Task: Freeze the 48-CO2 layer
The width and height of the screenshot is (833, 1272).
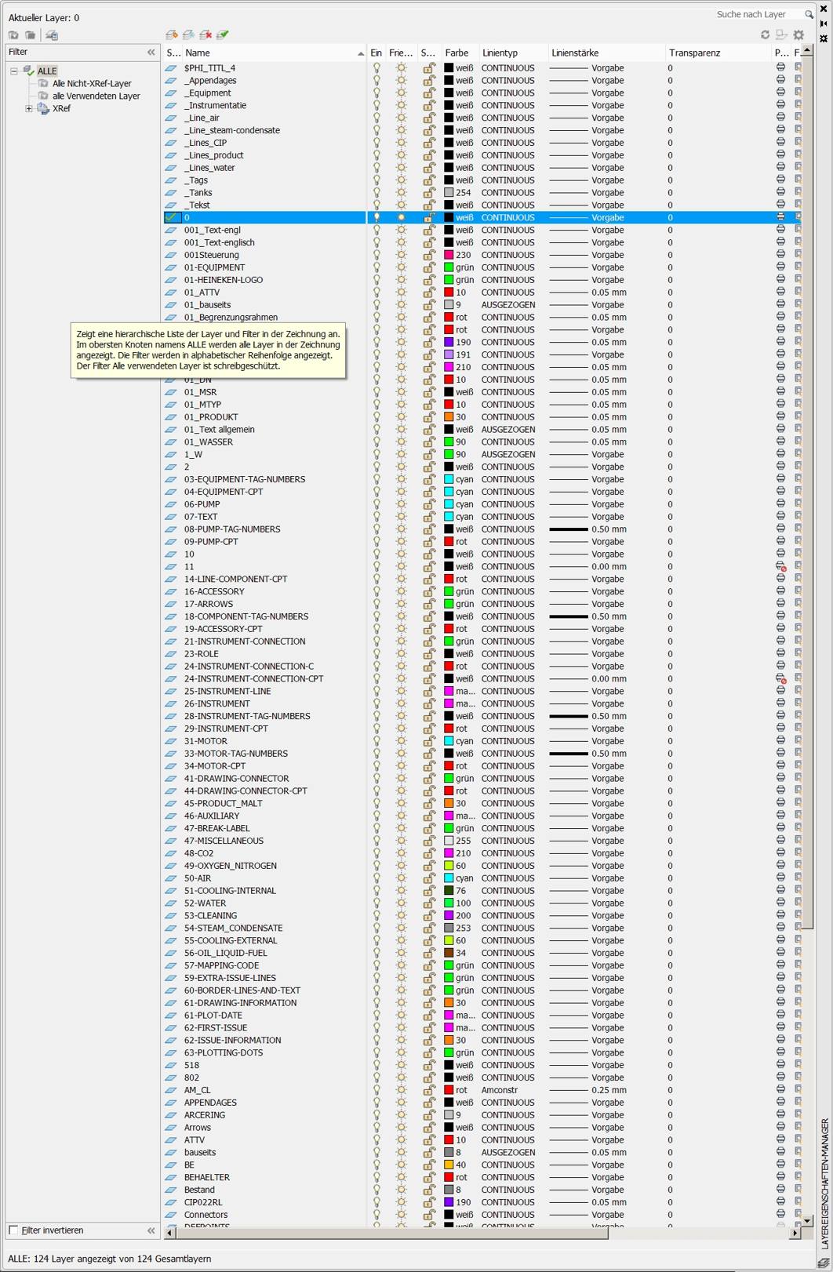Action: point(402,853)
